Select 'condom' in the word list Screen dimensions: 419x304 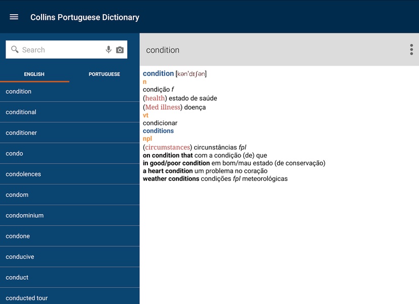70,195
